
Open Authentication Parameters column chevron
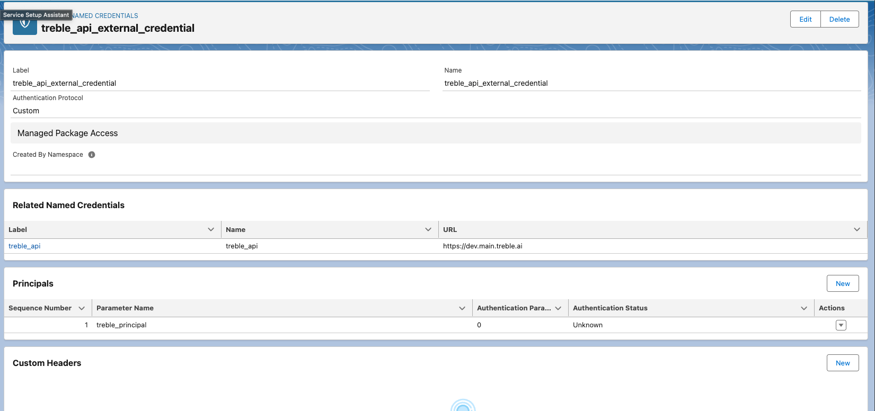pyautogui.click(x=558, y=308)
